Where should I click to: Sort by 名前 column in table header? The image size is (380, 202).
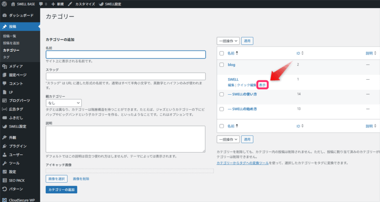pos(233,53)
